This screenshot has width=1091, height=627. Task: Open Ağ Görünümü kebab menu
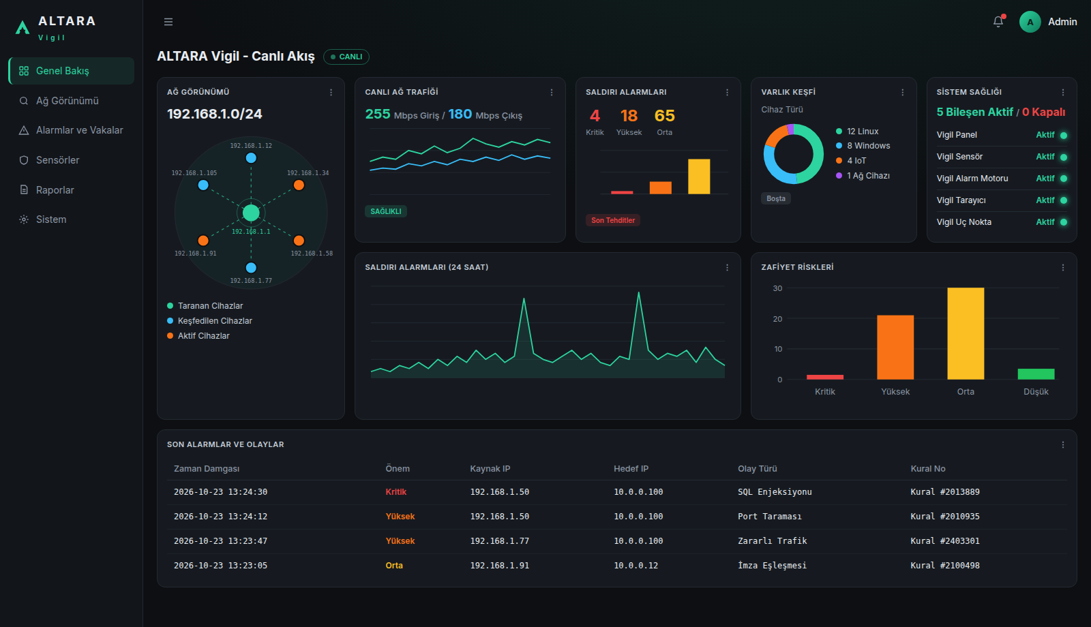[331, 93]
